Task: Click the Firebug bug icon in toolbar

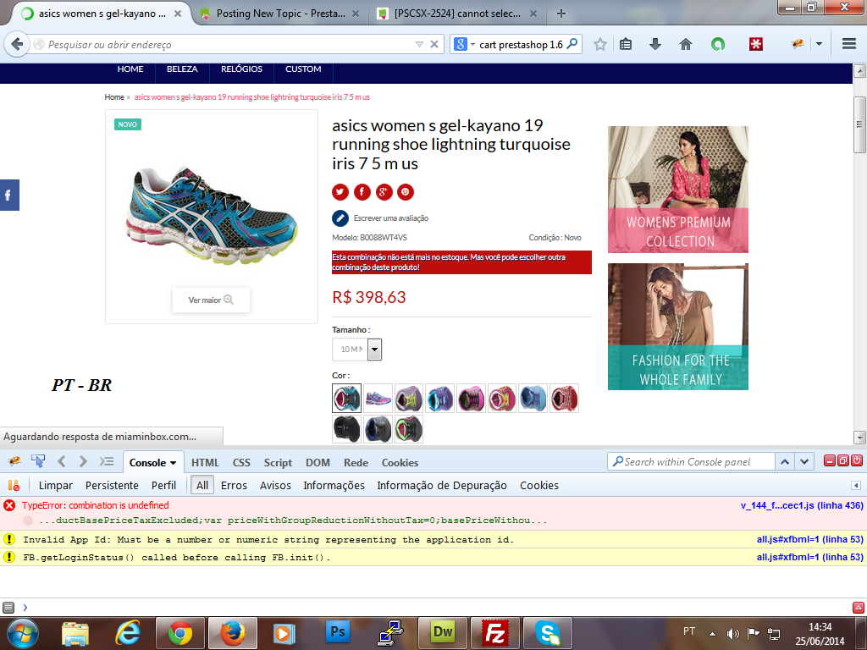Action: point(797,44)
